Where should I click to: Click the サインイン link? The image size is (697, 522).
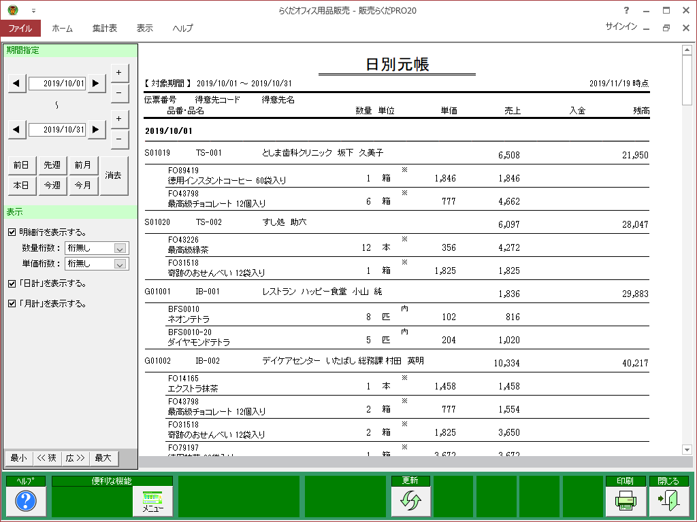(621, 27)
